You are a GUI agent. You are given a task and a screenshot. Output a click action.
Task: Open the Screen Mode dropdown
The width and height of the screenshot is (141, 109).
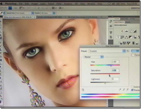coord(61,8)
